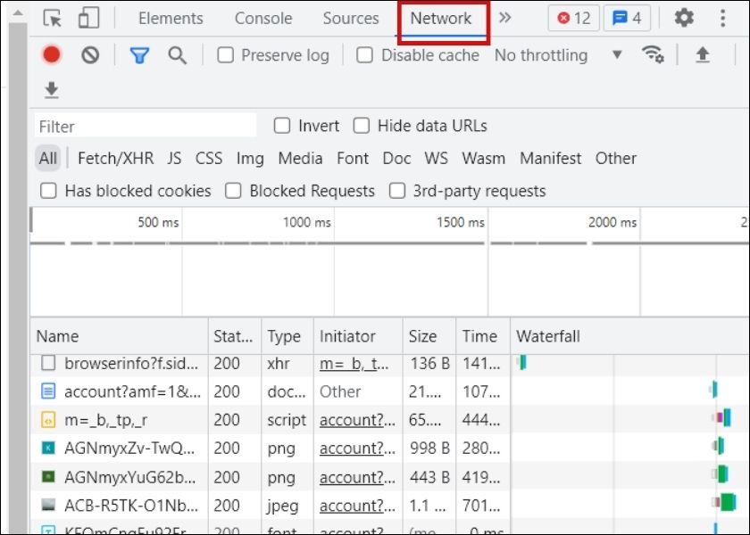Check the Disable cache option
Viewport: 750px width, 535px height.
pyautogui.click(x=364, y=55)
